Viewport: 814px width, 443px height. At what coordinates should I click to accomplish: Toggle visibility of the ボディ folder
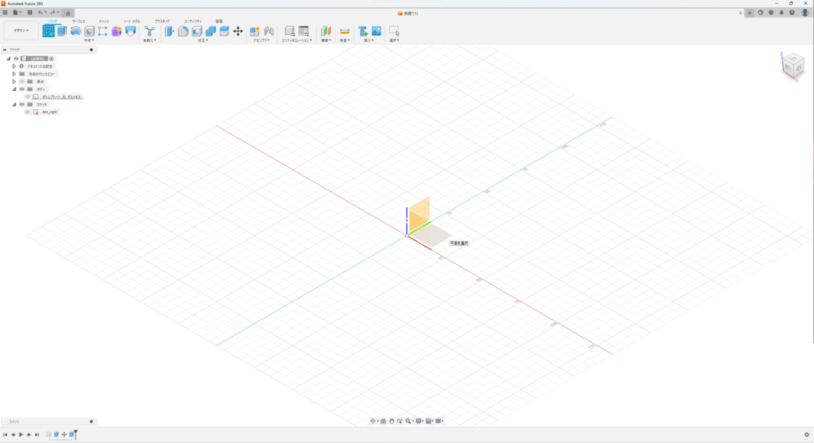tap(22, 89)
